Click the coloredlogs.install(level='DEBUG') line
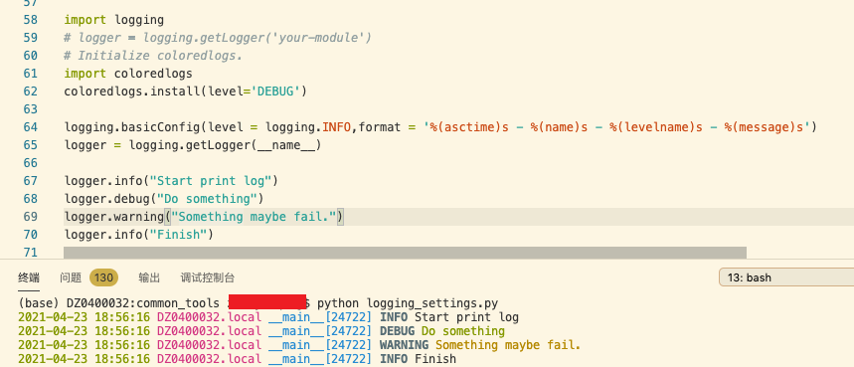 click(186, 92)
